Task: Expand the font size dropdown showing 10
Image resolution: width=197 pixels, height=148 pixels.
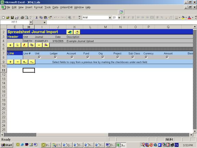Action: pyautogui.click(x=119, y=17)
